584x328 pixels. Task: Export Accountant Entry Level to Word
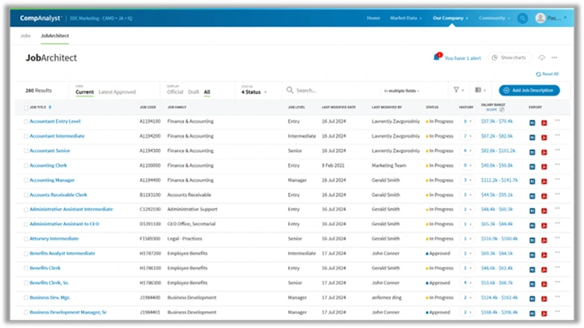tap(532, 123)
